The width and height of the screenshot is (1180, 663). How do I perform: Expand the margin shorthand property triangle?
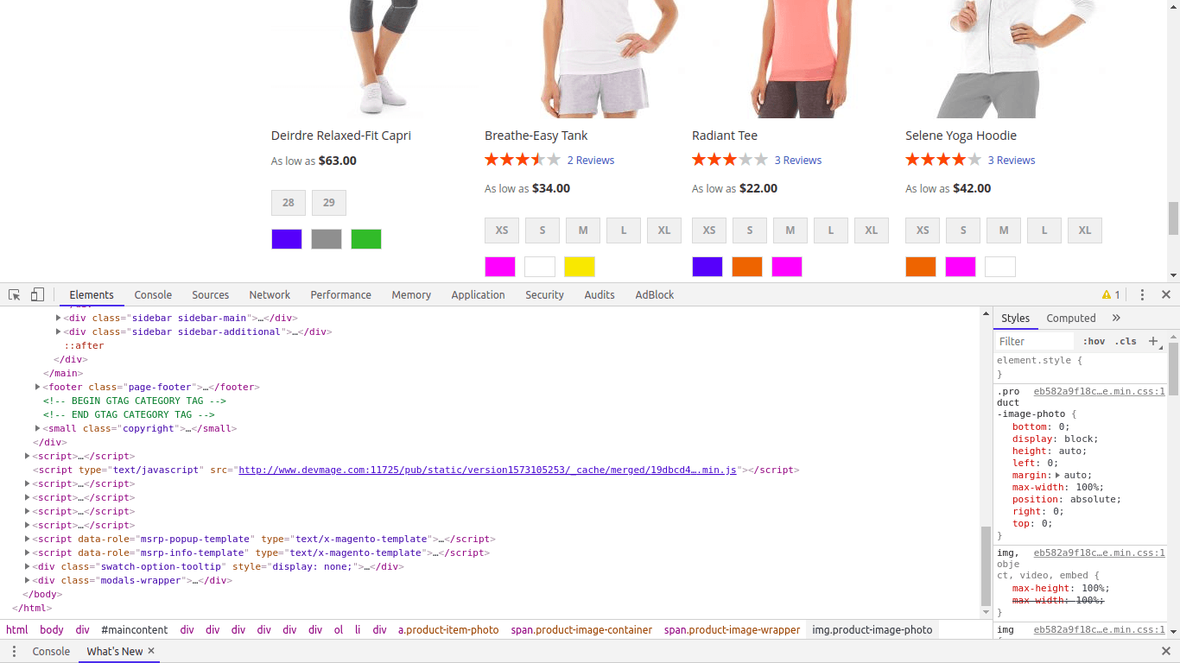(1057, 475)
